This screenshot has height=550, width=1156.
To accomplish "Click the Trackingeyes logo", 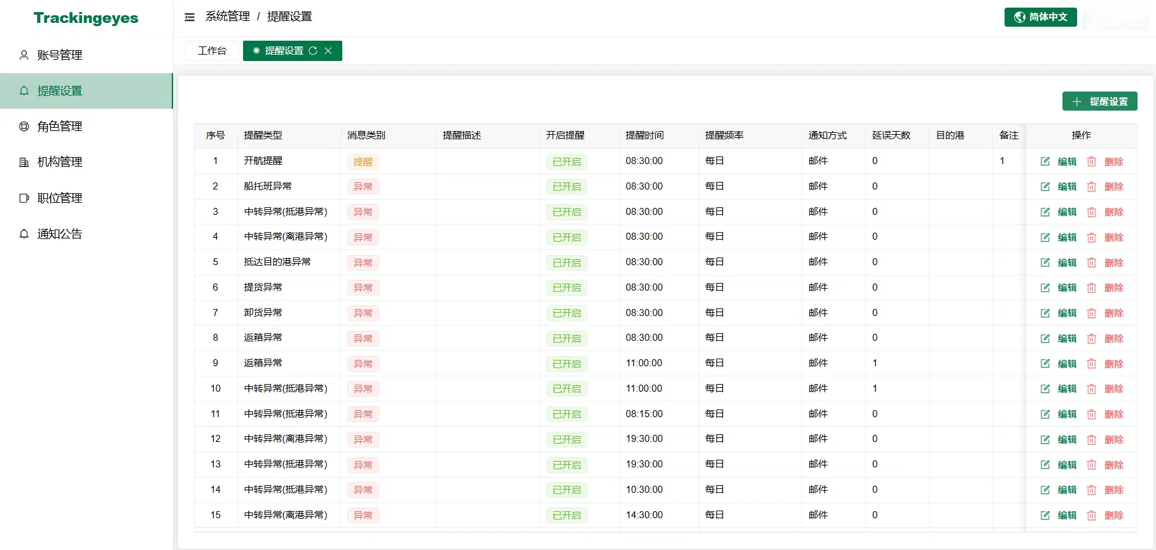I will tap(86, 18).
